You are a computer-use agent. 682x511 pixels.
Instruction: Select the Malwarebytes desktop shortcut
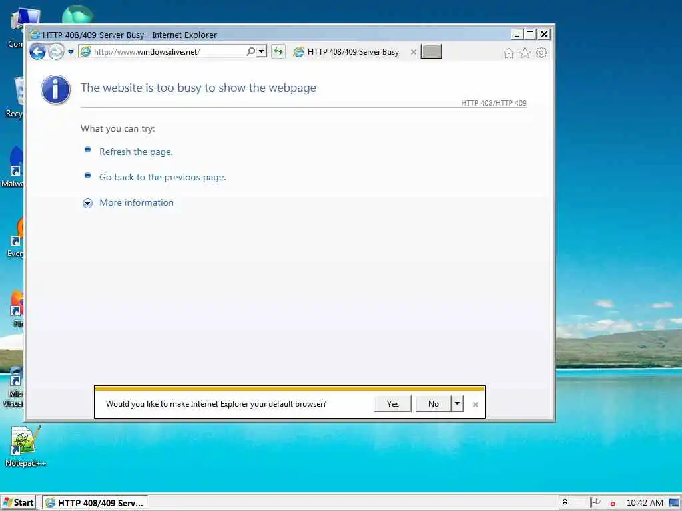(x=13, y=167)
